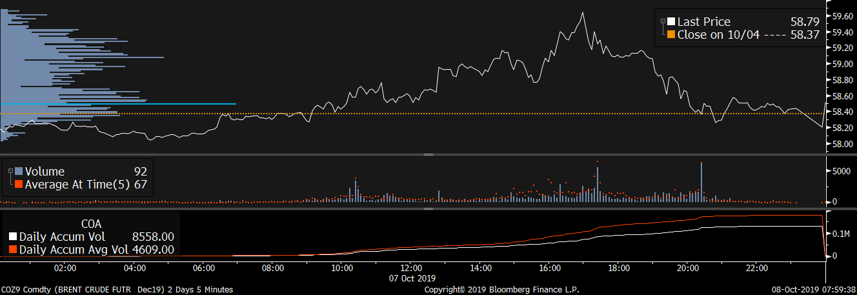Click the red Average At Time(5) swatch
The width and height of the screenshot is (857, 295).
pyautogui.click(x=19, y=185)
